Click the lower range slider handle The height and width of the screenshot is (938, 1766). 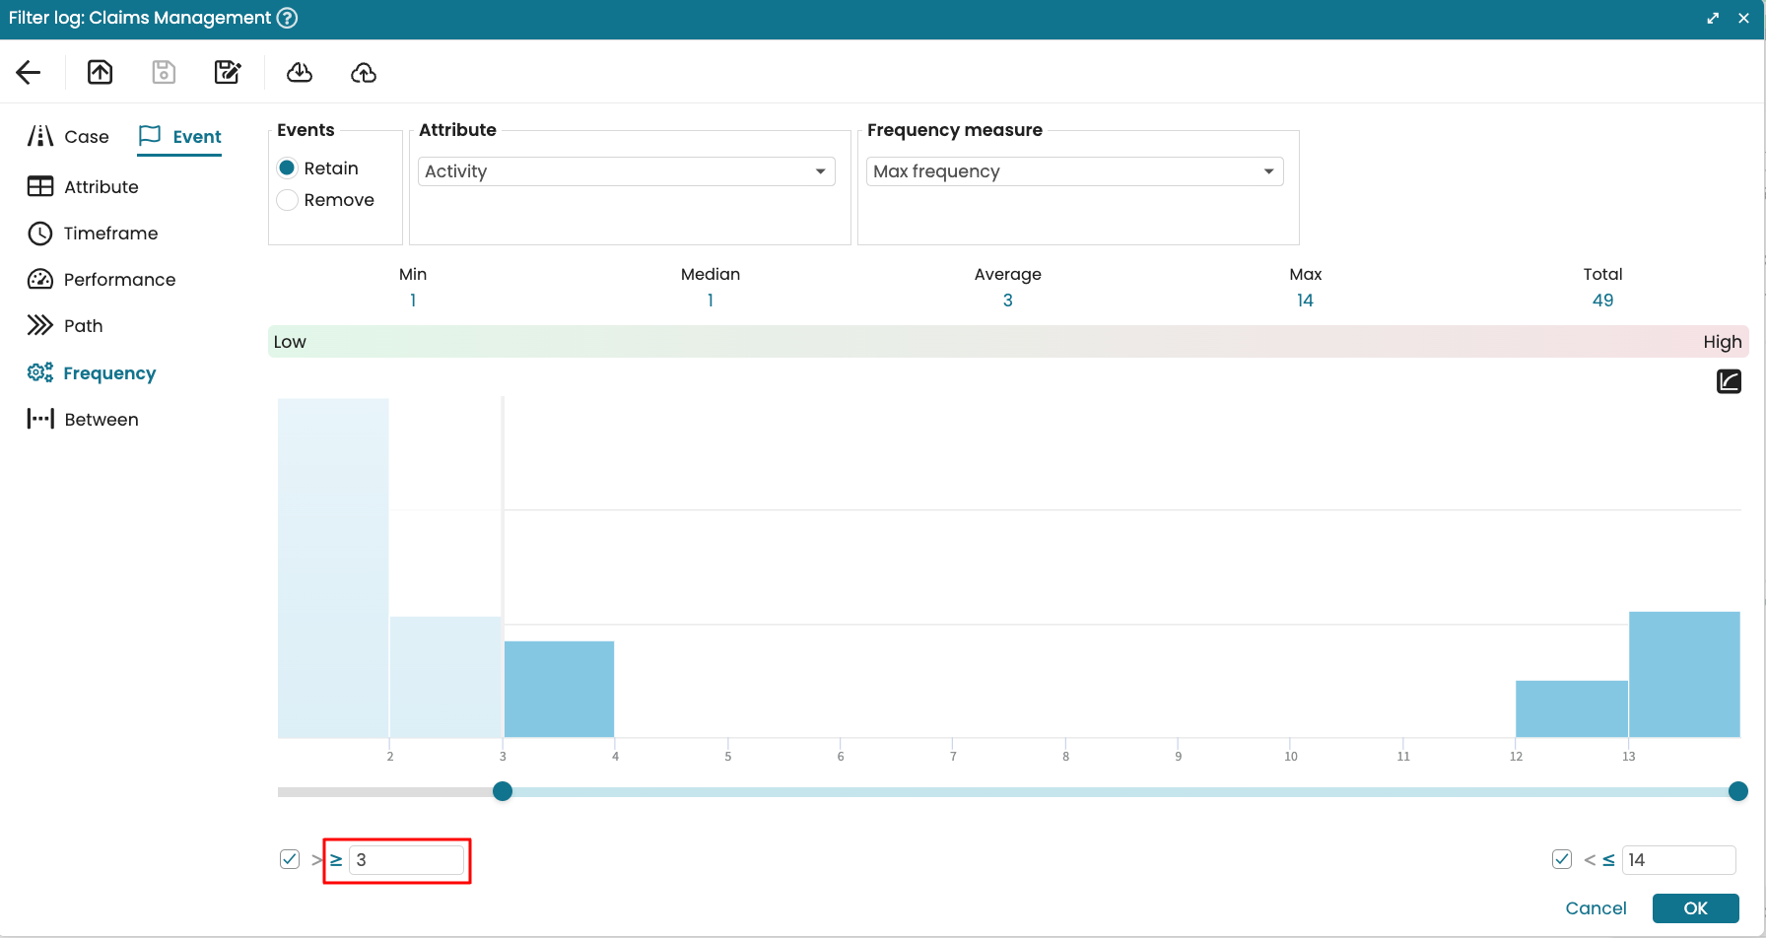pos(503,791)
